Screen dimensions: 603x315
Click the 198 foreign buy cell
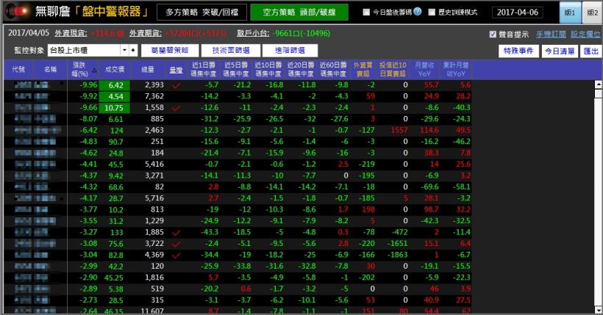click(368, 210)
